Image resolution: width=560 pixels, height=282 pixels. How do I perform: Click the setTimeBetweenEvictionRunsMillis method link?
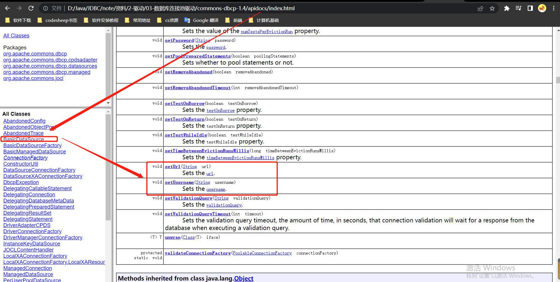(x=207, y=151)
